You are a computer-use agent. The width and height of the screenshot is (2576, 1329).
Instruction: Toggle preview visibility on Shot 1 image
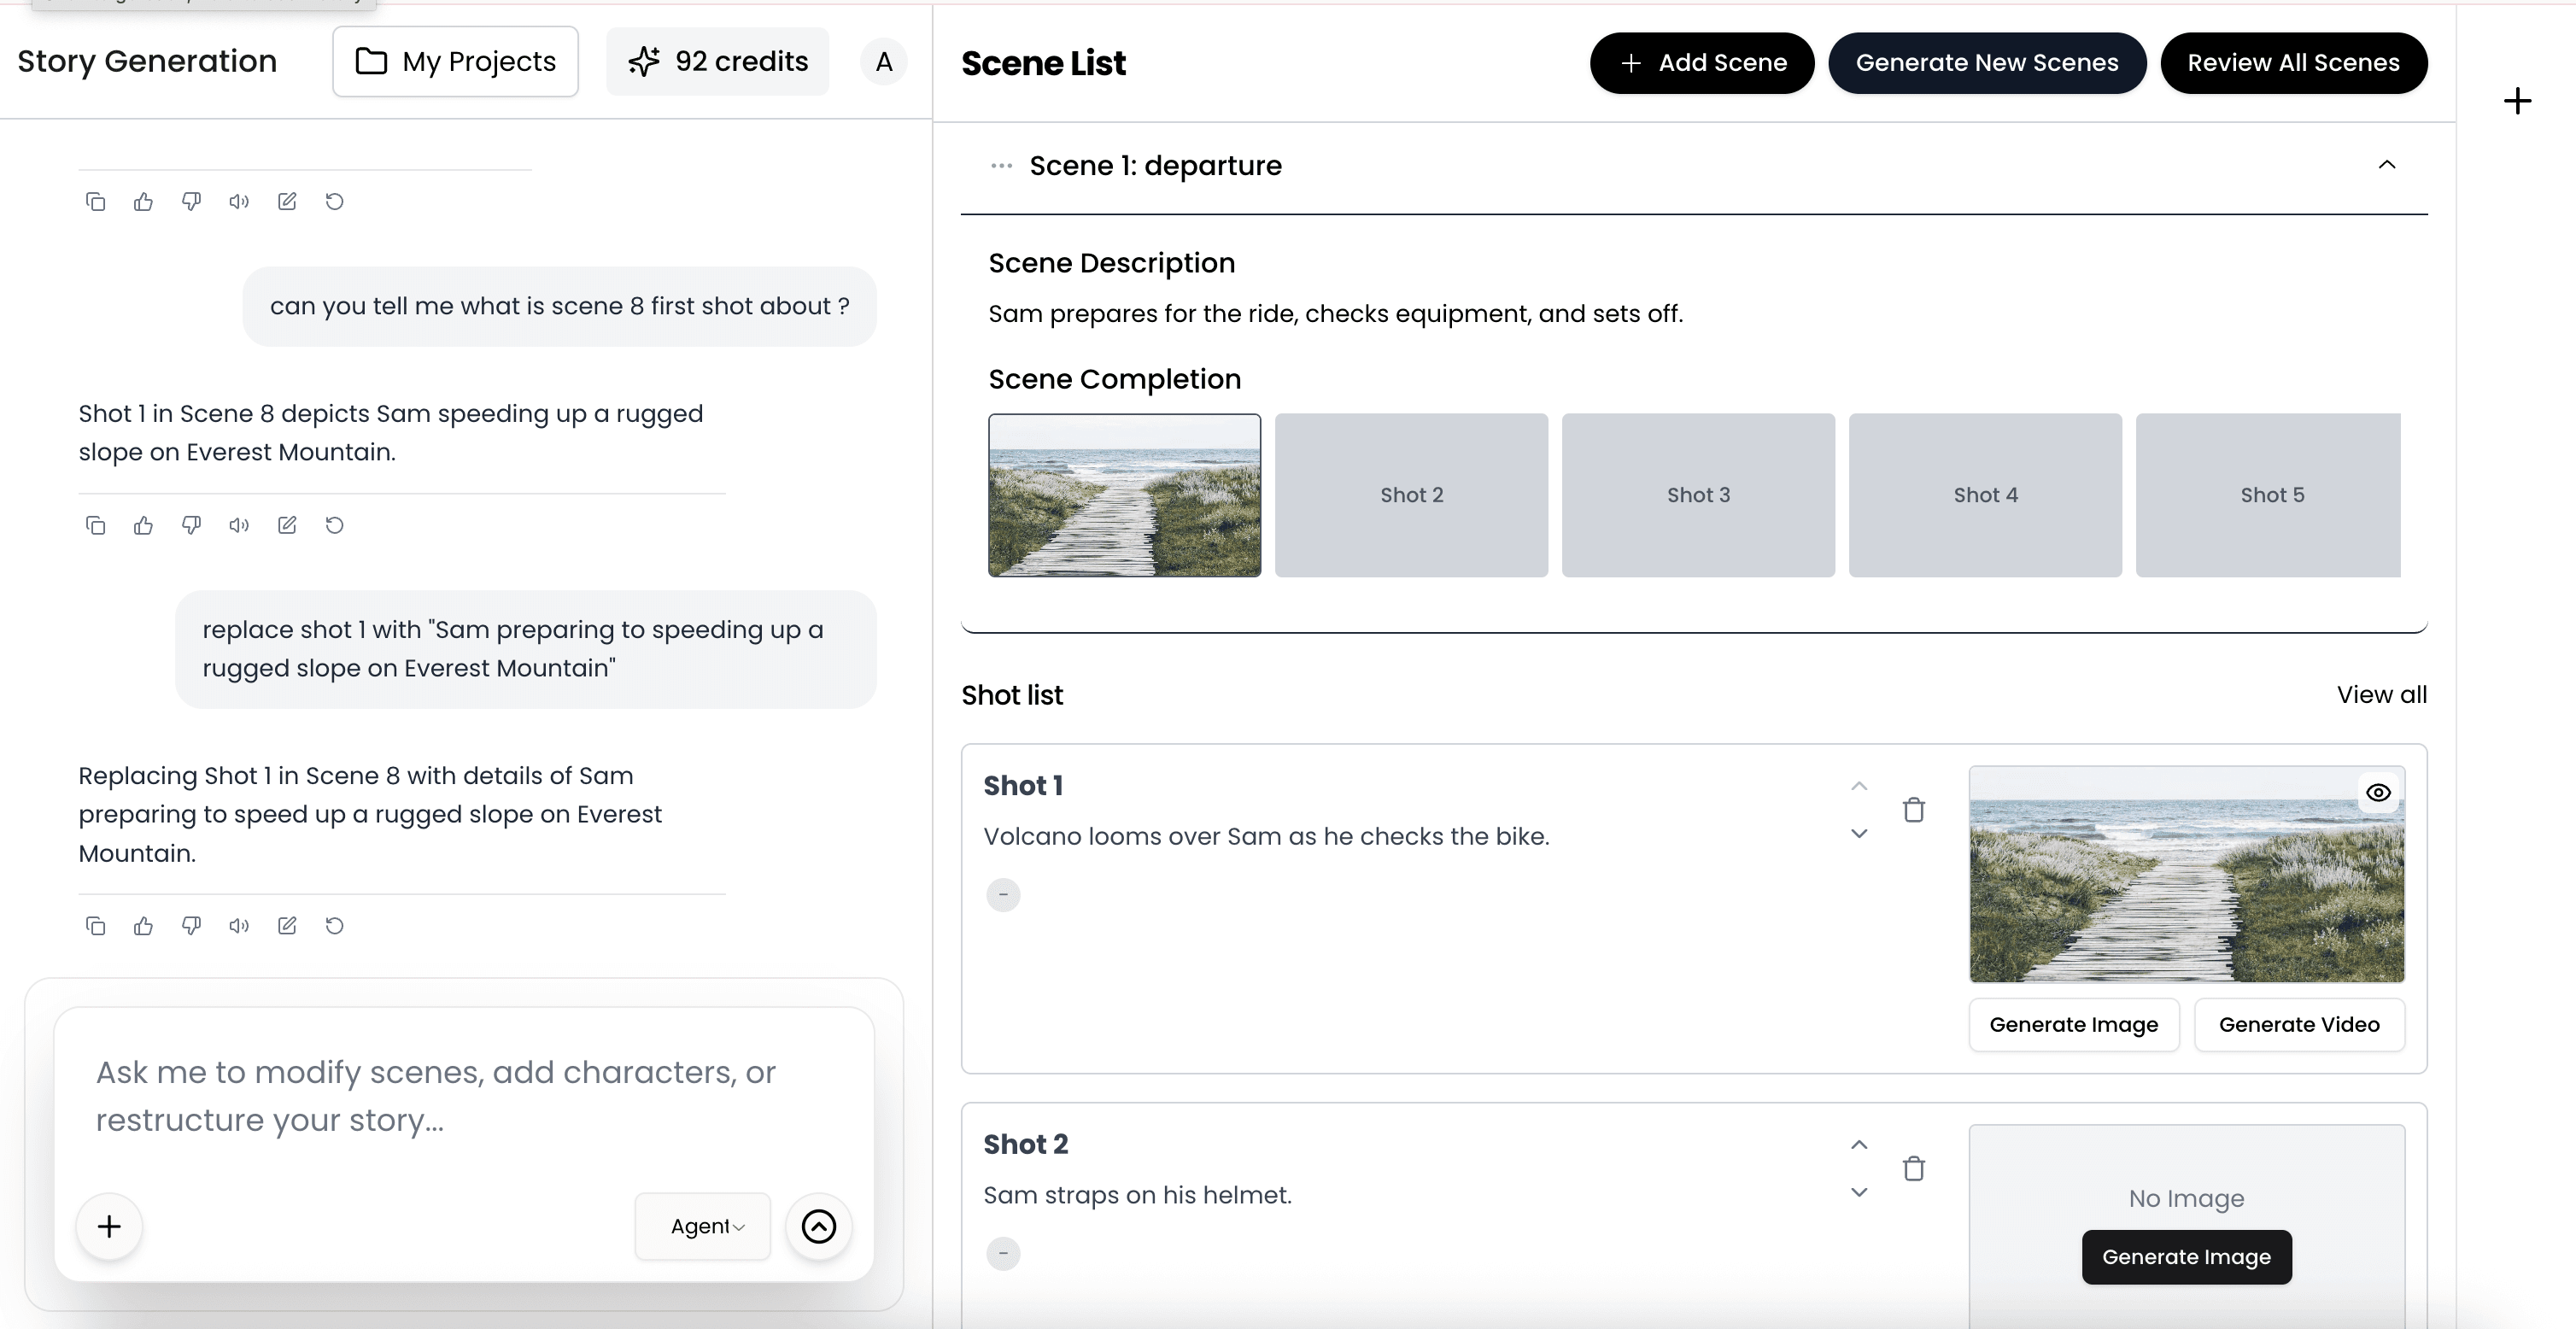coord(2379,792)
